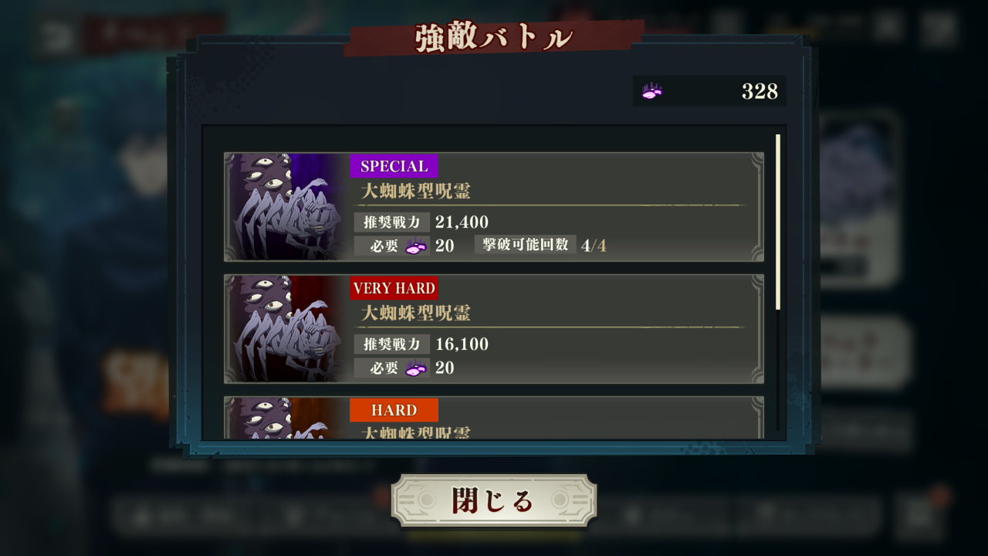Click the purple SPECIAL difficulty label
Image resolution: width=988 pixels, height=556 pixels.
click(x=394, y=166)
